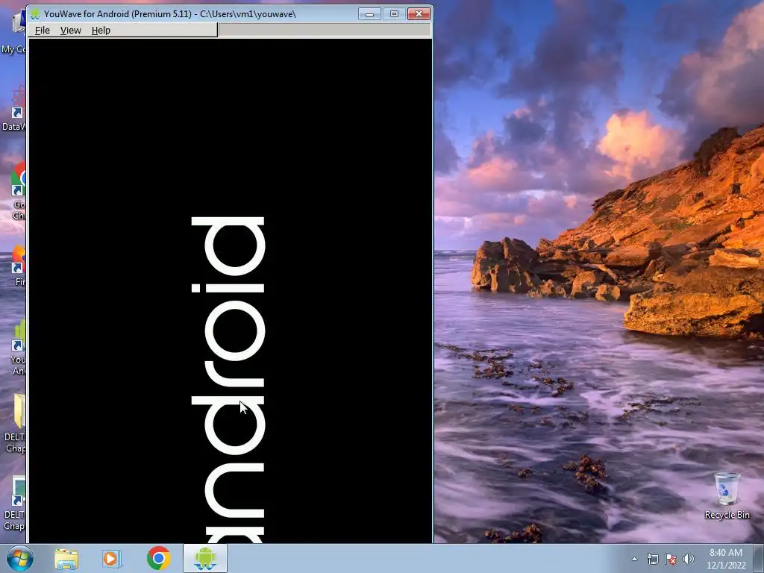764x573 pixels.
Task: Maximize the YouWave window
Action: [x=394, y=14]
